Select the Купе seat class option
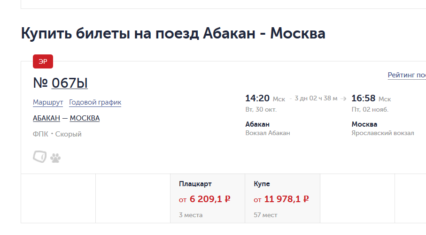Viewport: 426px width, 235px height. click(x=283, y=198)
